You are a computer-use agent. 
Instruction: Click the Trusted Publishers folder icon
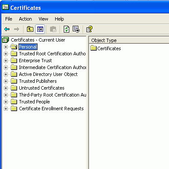point(14,81)
